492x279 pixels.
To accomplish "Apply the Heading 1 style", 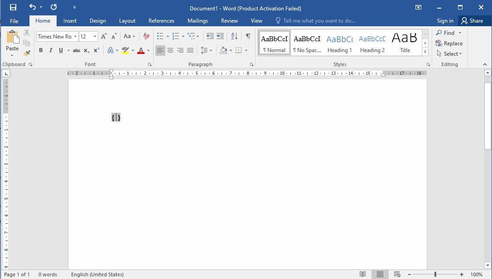I will coord(339,43).
